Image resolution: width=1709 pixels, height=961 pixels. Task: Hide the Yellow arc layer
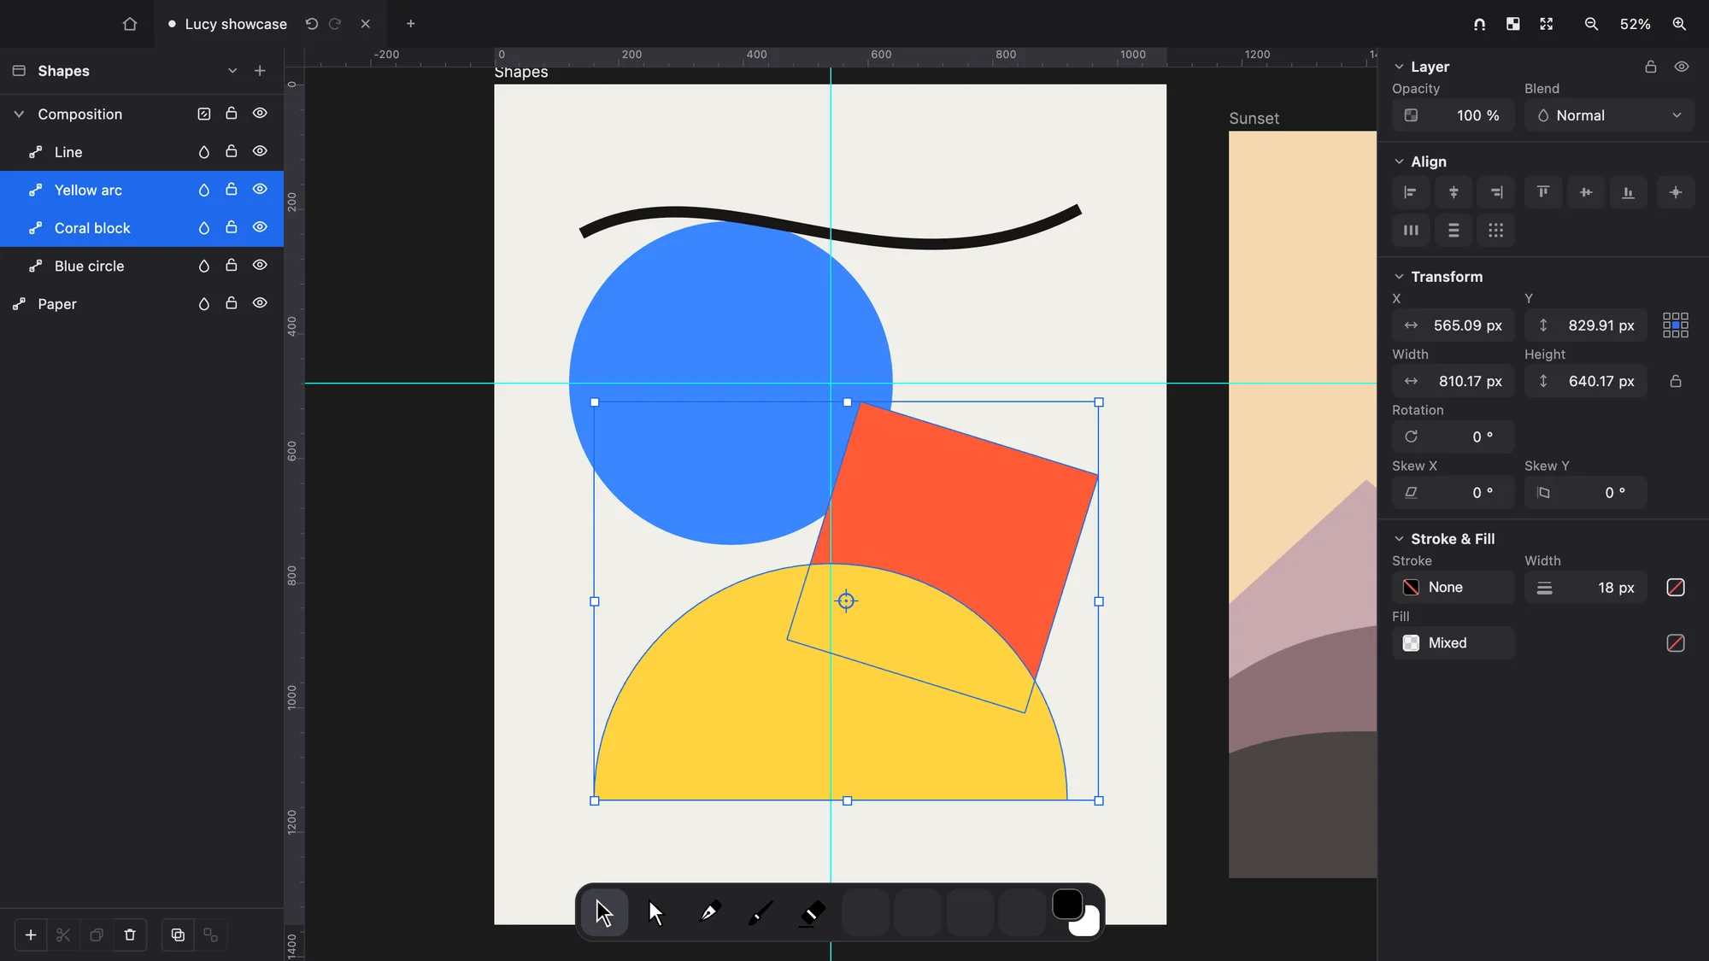(260, 190)
